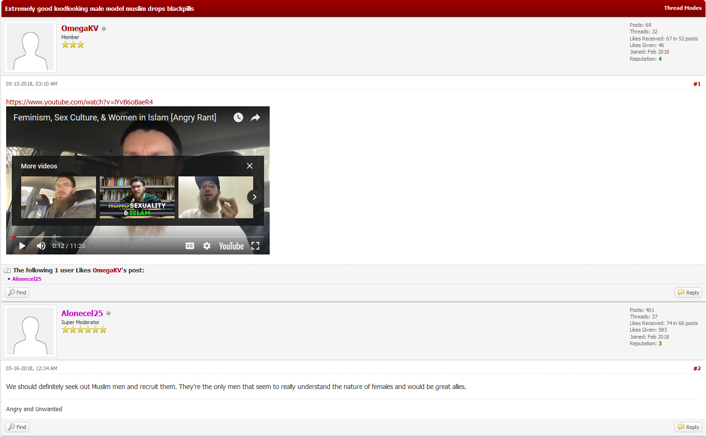Click OmegaKV's avatar image
The width and height of the screenshot is (706, 437).
tap(30, 47)
